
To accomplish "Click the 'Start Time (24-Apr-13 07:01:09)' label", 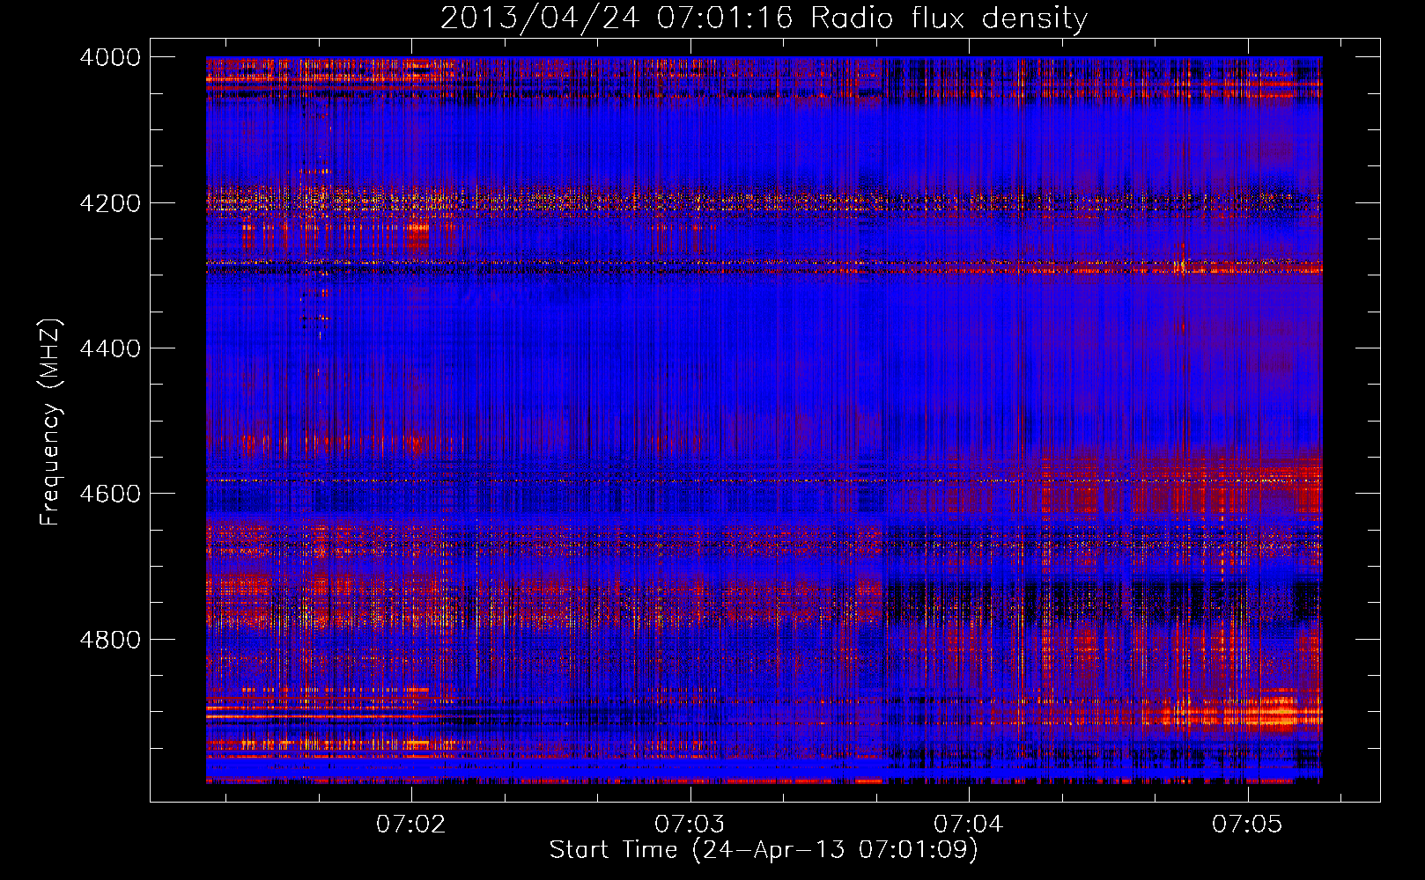I will coord(764,850).
